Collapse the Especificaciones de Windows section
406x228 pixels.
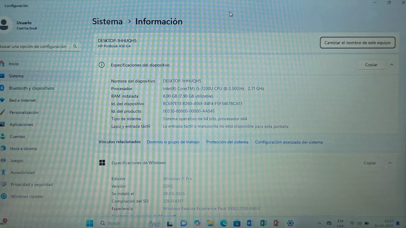[390, 163]
